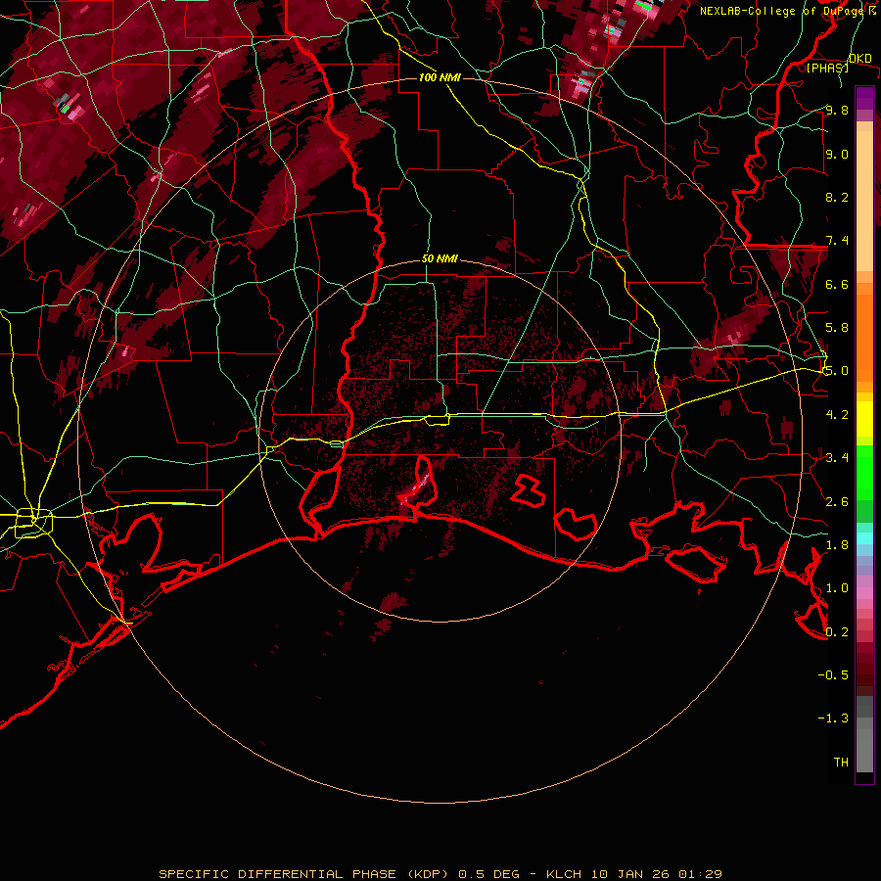
Task: Click the 50 NMI range ring label
Action: pyautogui.click(x=440, y=259)
